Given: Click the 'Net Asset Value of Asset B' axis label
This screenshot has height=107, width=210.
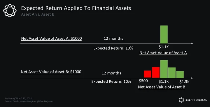Looking at the screenshot, I should [x=162, y=87].
